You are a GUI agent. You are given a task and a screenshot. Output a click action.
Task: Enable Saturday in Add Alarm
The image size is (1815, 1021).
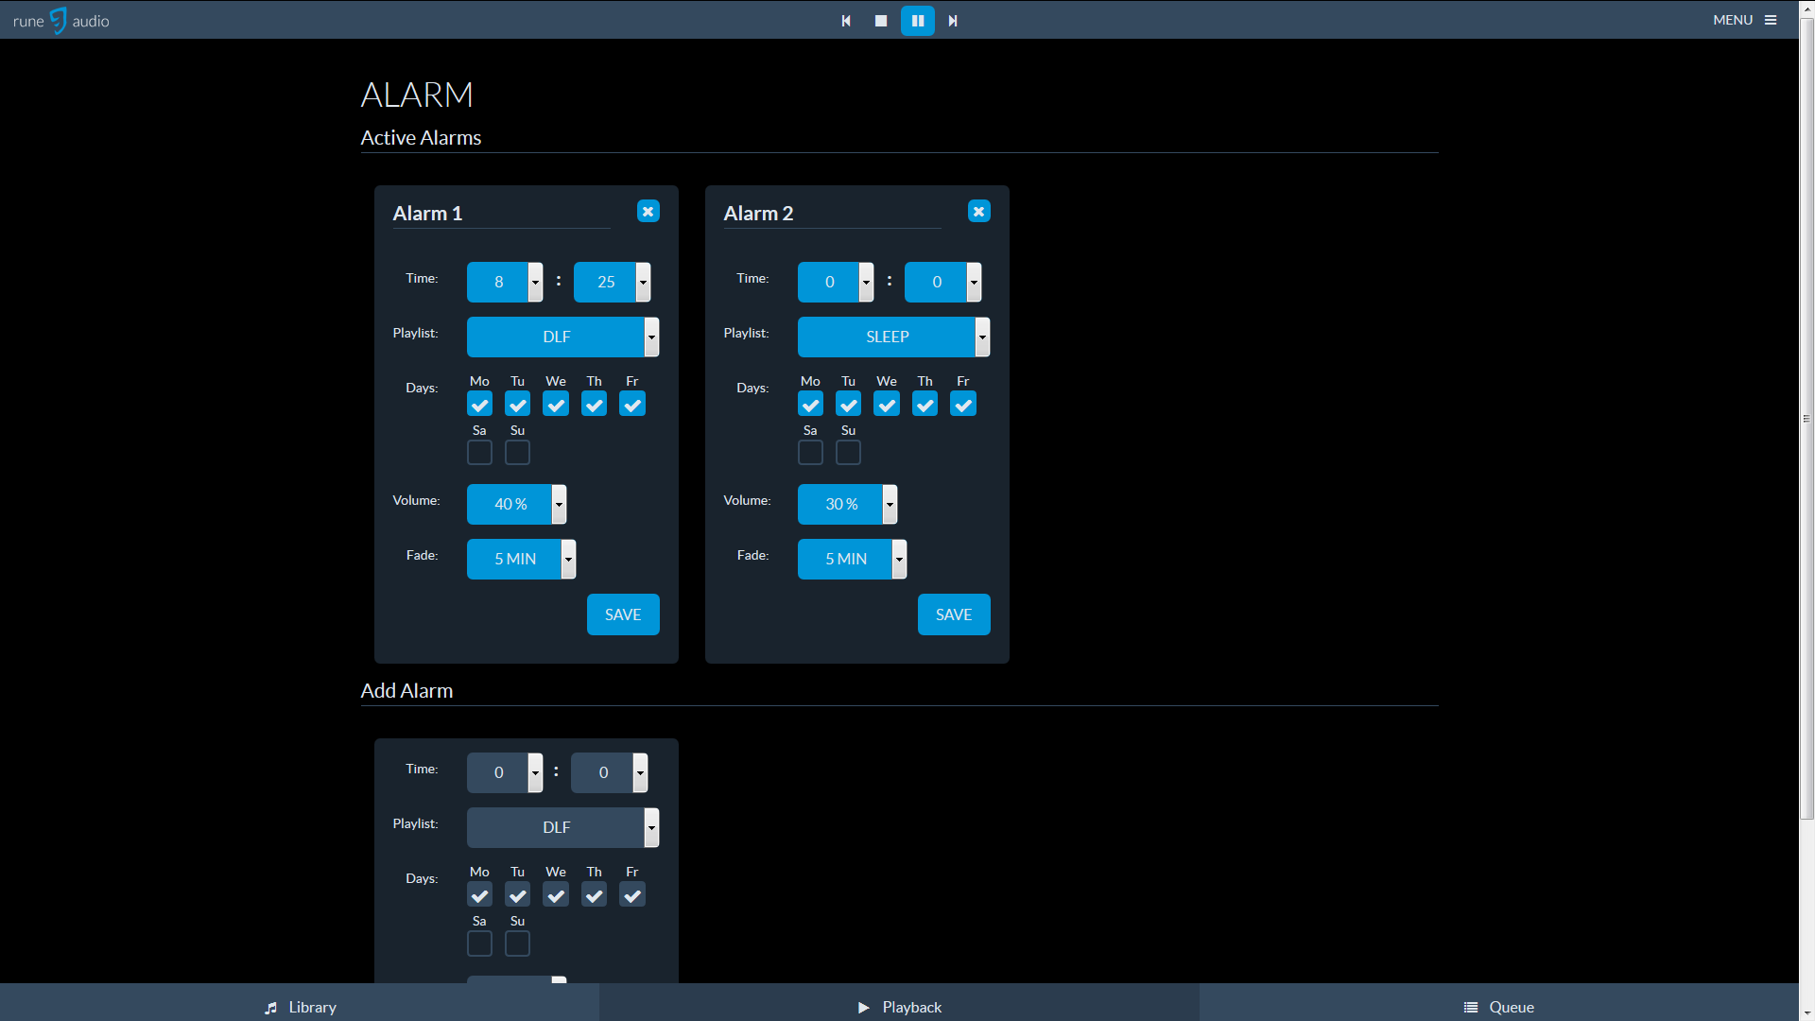[479, 943]
